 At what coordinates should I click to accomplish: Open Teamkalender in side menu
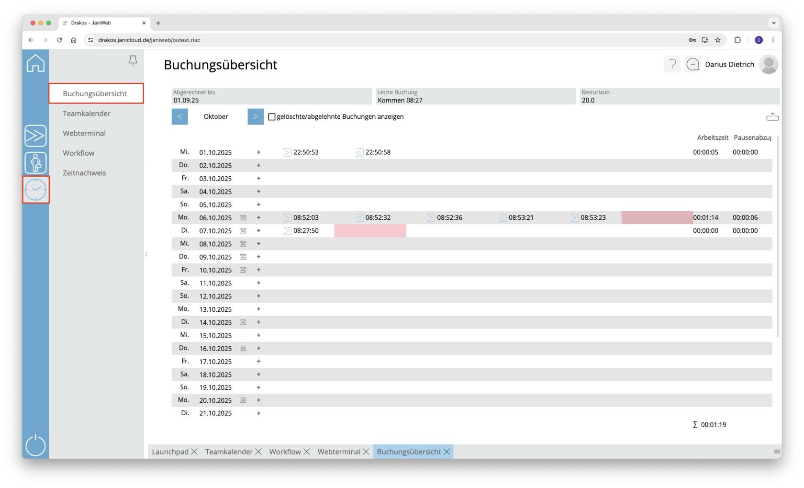tap(86, 113)
